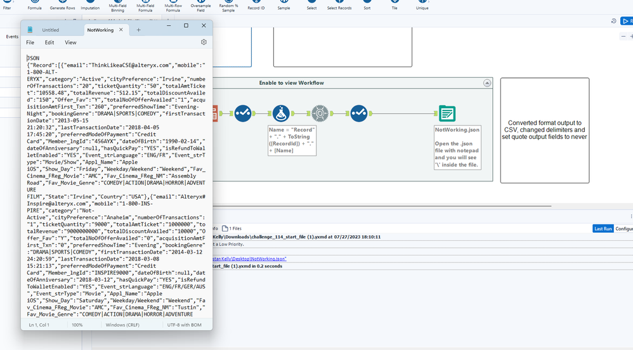Maximize the Notepad window
633x350 pixels.
[186, 25]
